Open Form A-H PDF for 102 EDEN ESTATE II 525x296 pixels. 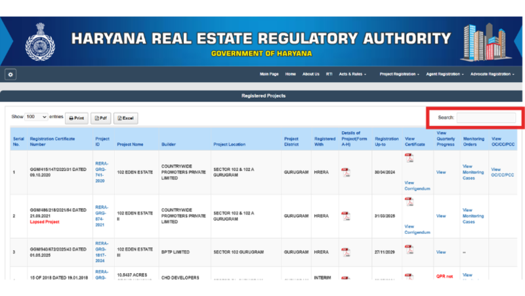346,216
